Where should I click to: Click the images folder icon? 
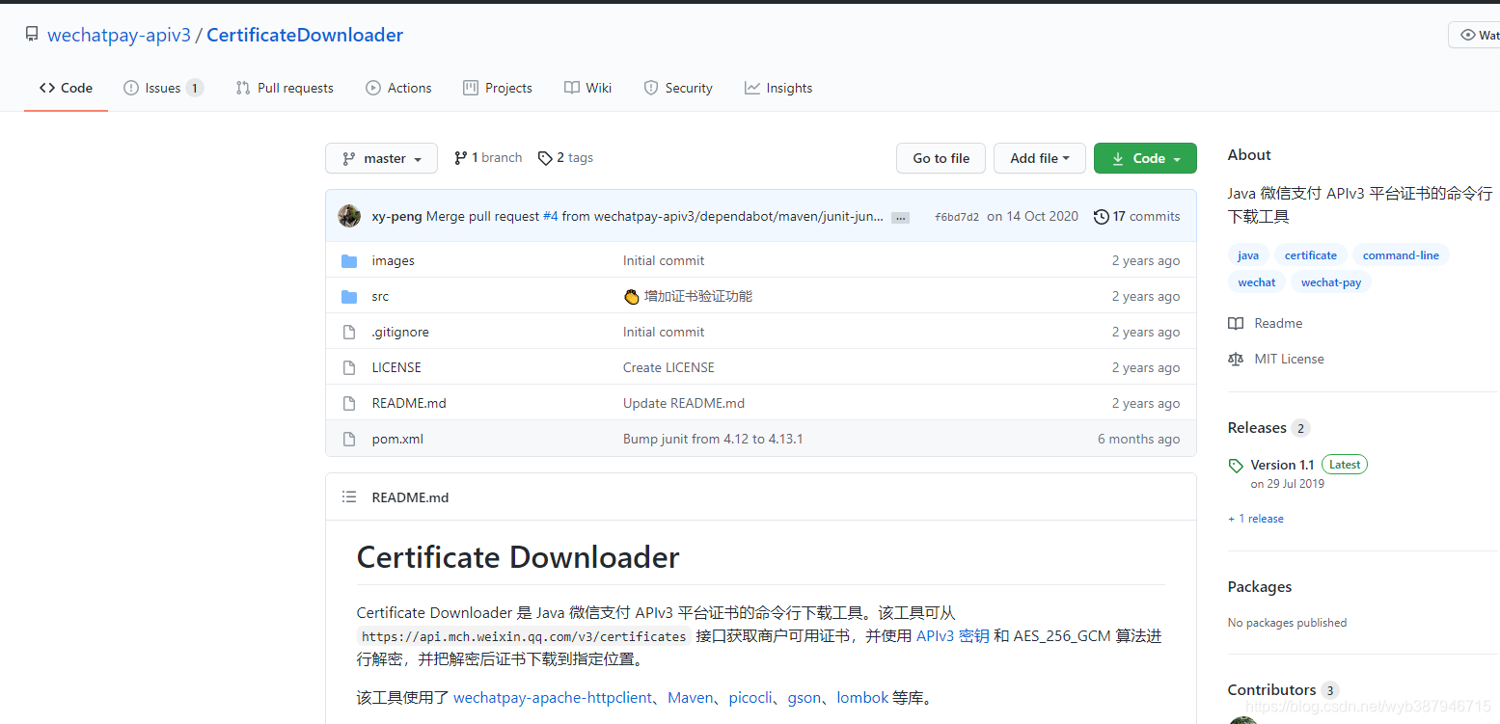(x=349, y=261)
